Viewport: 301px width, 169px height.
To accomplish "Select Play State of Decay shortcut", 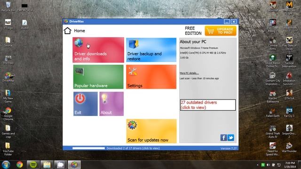I will [x=289, y=44].
